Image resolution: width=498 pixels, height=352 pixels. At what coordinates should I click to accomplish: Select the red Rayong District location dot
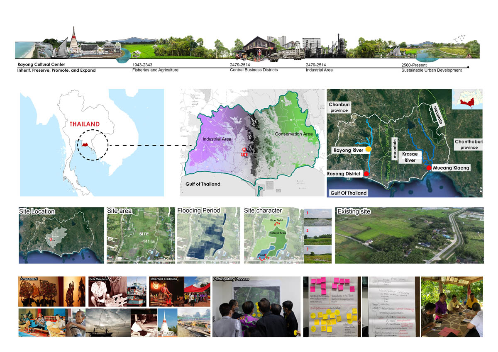366,174
